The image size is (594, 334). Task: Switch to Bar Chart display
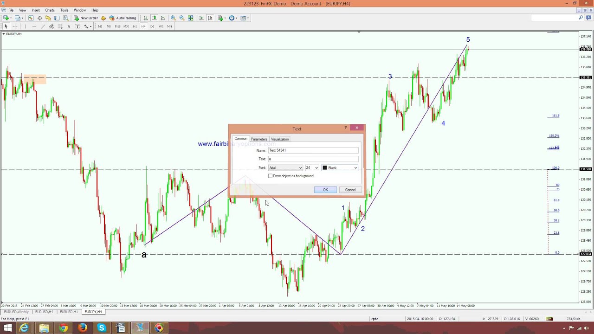click(x=146, y=18)
